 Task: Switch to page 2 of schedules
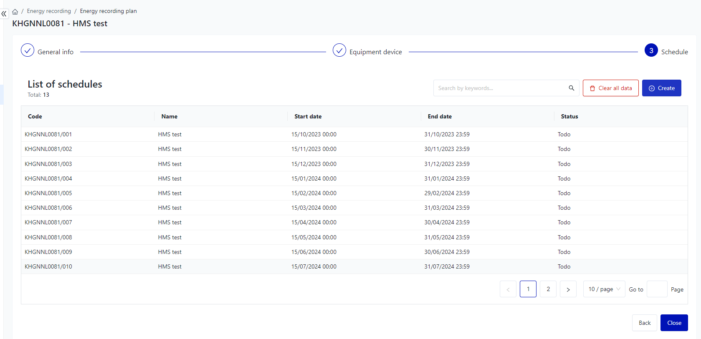coord(548,289)
